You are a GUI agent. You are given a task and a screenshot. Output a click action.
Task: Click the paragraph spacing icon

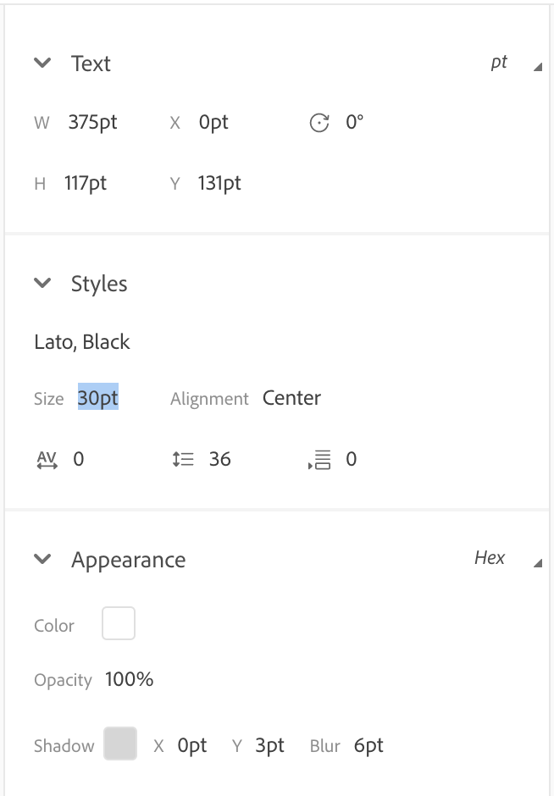(x=319, y=460)
